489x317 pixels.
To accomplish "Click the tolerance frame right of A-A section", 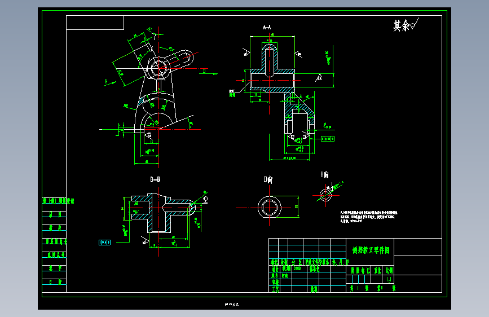I will 328,139.
